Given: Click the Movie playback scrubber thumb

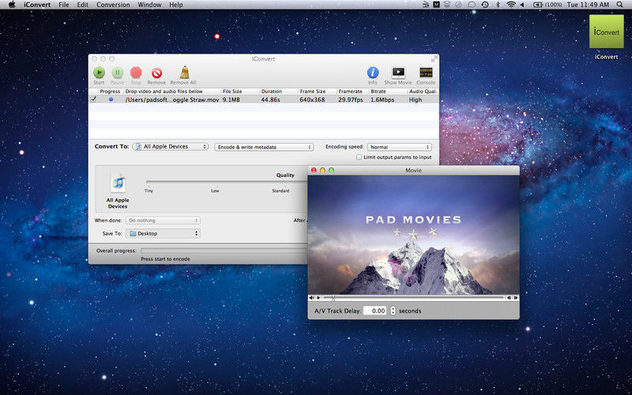Looking at the screenshot, I should coord(333,298).
